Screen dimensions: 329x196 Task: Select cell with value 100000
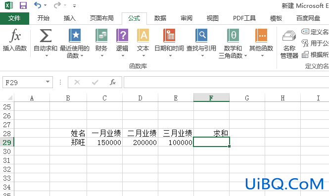coord(176,142)
